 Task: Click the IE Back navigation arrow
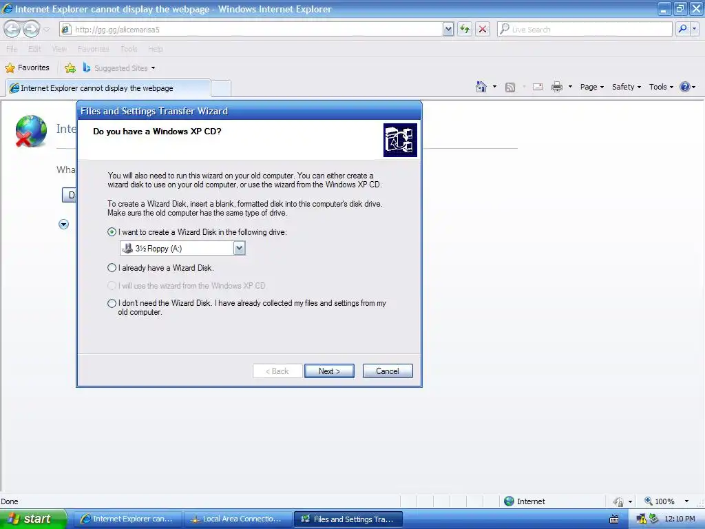[12, 29]
